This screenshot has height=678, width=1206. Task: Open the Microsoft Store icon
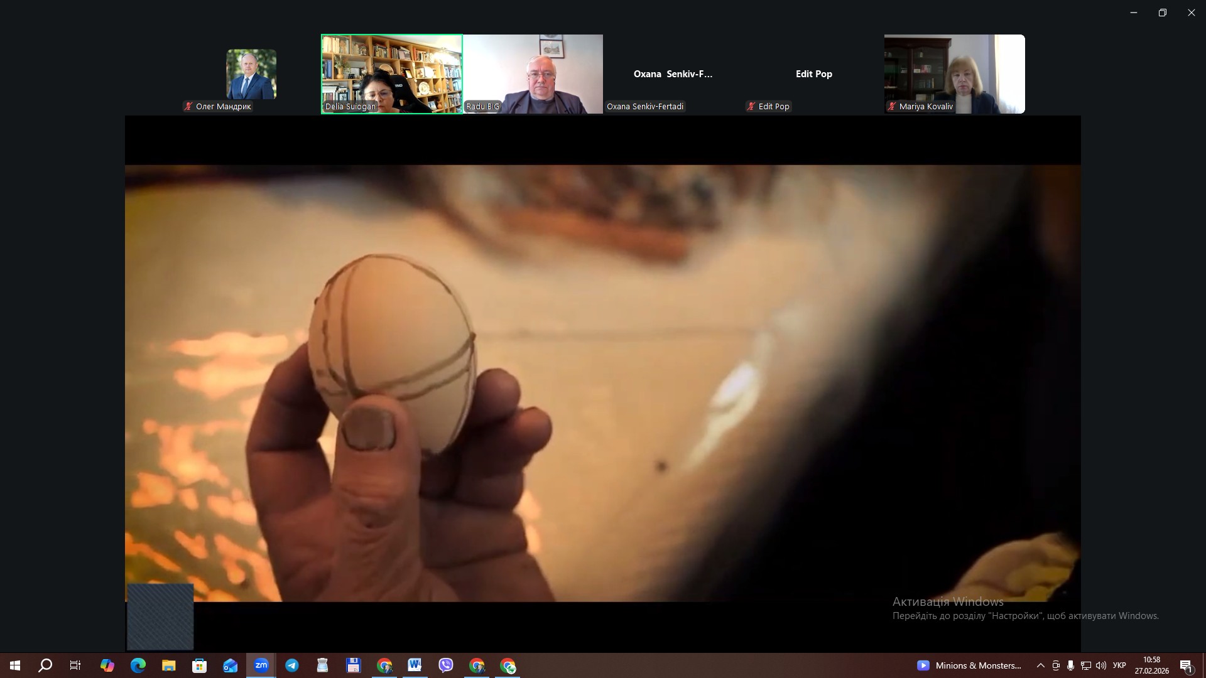(200, 665)
